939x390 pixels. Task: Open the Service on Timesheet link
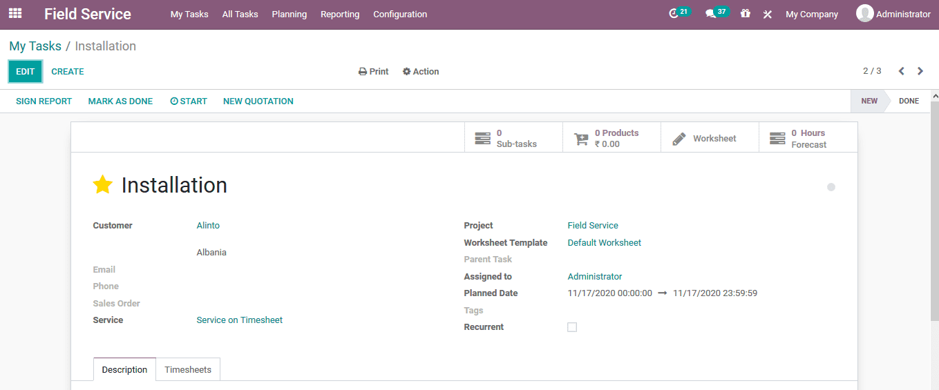(x=240, y=320)
